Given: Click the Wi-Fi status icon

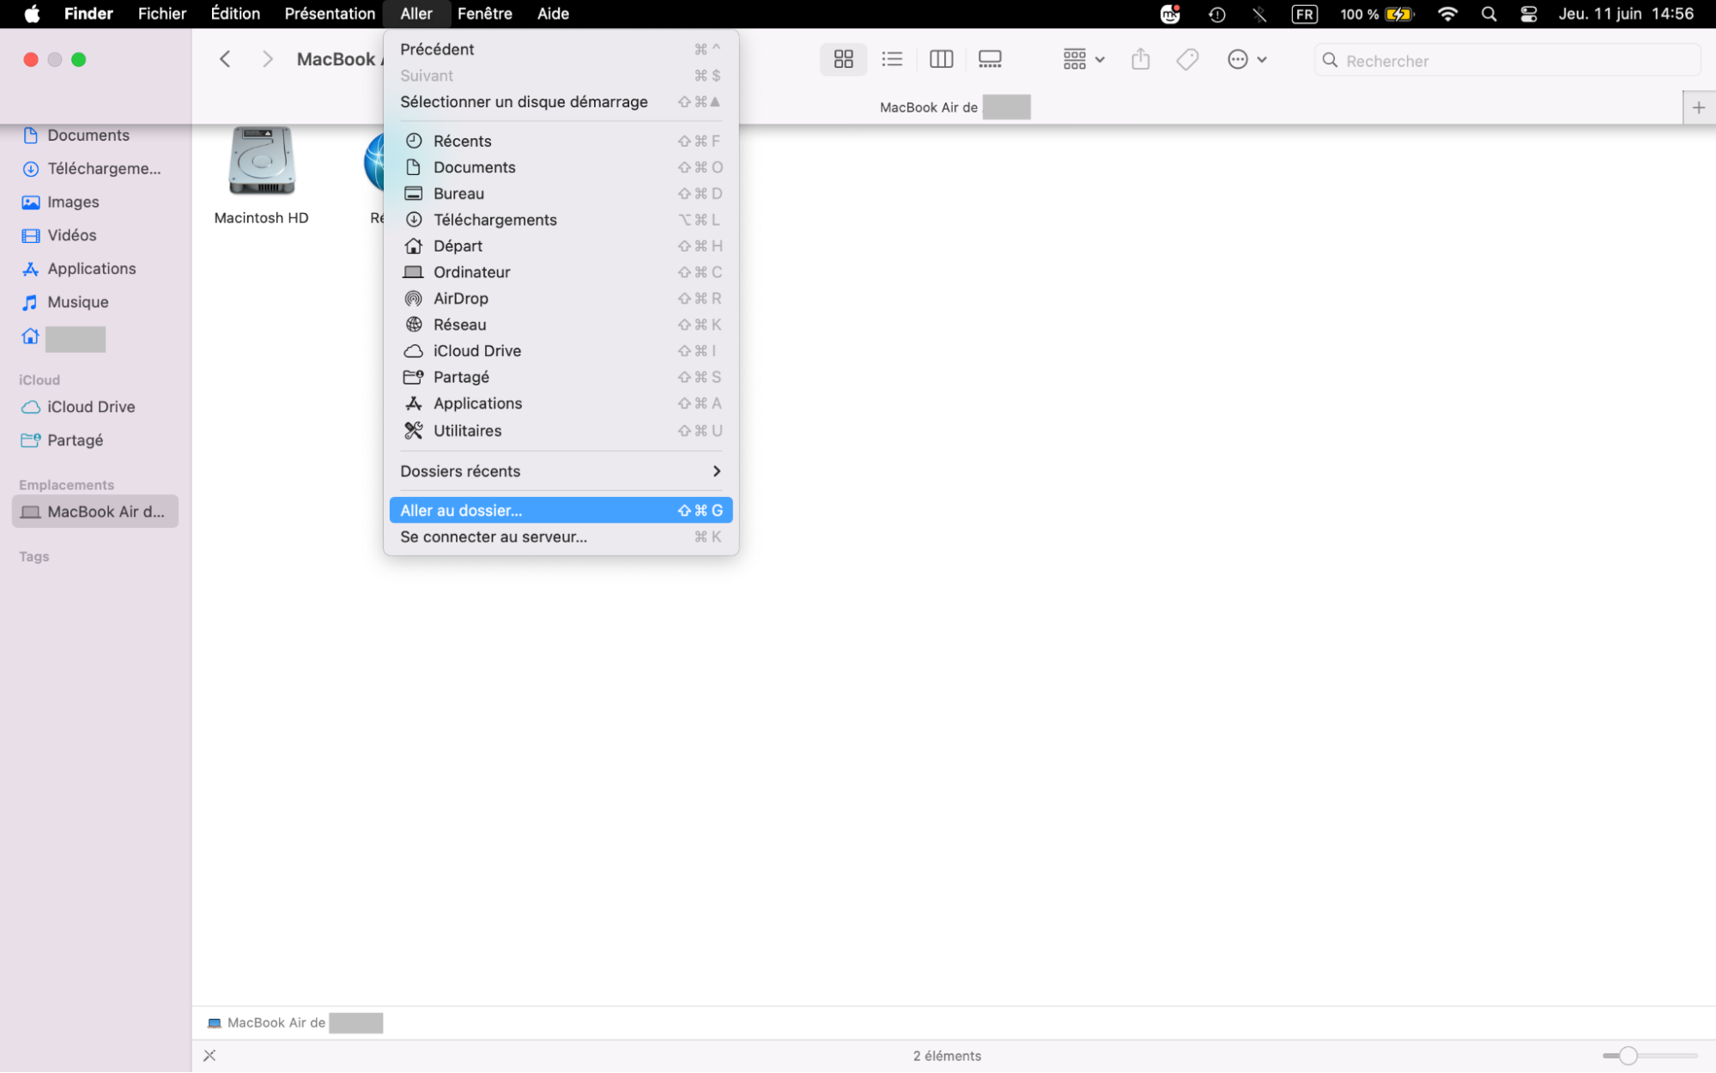Looking at the screenshot, I should coord(1447,14).
